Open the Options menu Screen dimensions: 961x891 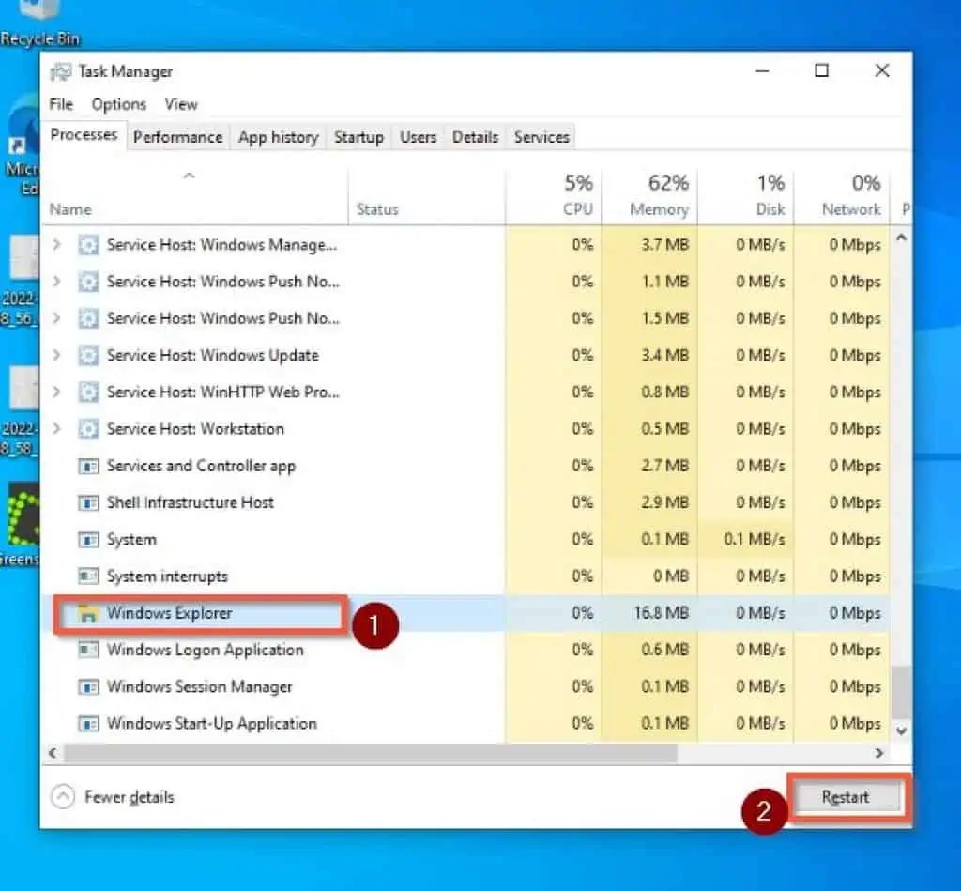(118, 104)
